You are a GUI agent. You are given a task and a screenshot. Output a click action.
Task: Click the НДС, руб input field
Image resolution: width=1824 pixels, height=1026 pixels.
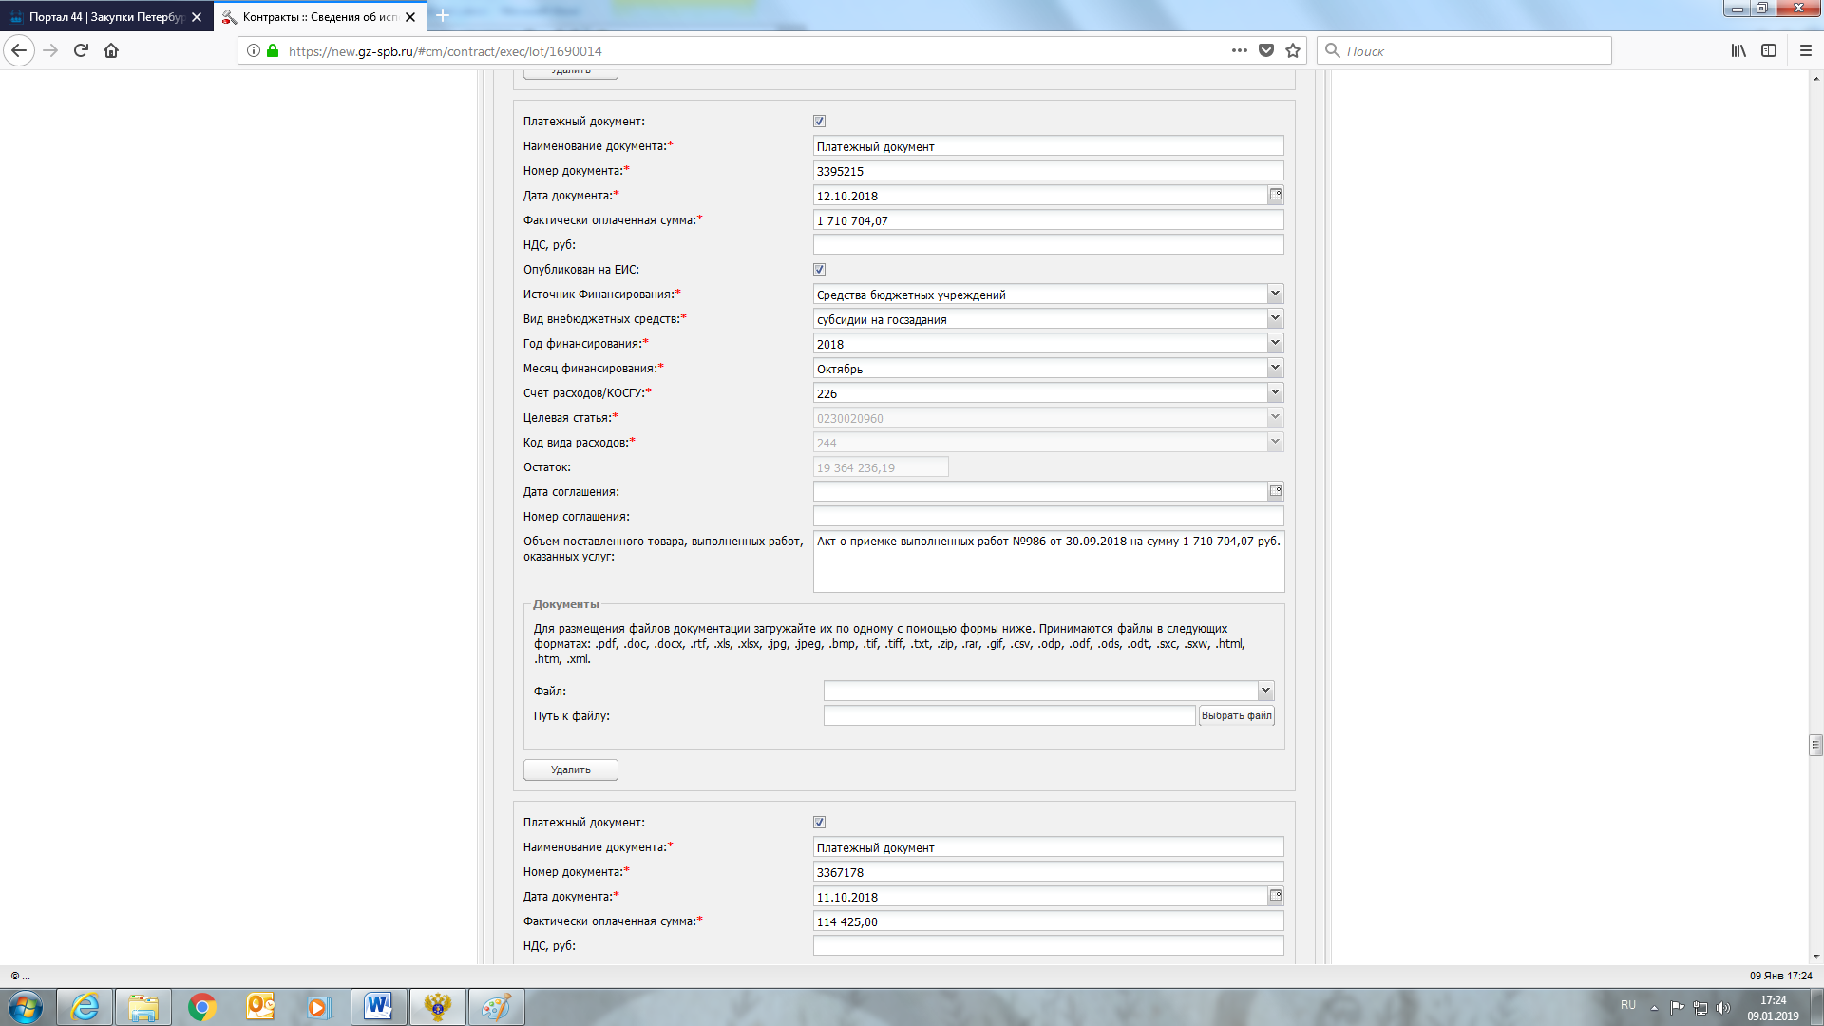click(1048, 244)
